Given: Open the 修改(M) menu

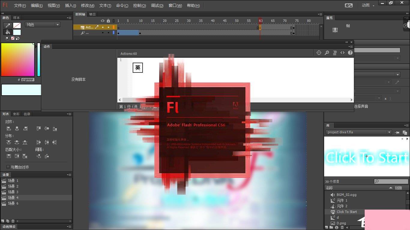Looking at the screenshot, I should (88, 5).
